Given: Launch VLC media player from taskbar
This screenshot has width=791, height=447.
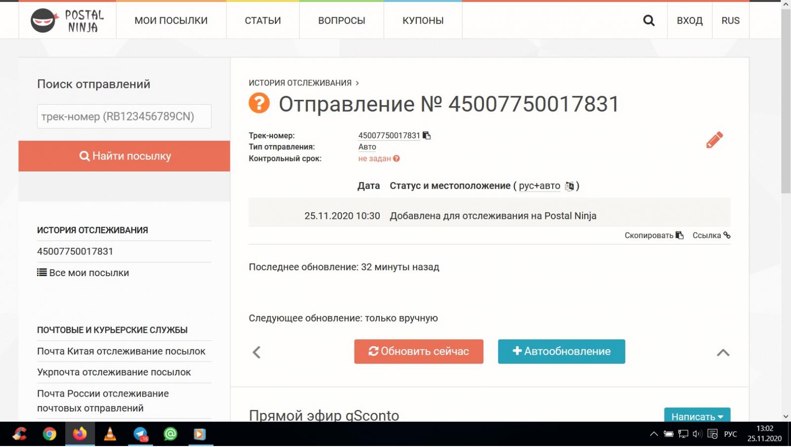Looking at the screenshot, I should click(110, 434).
